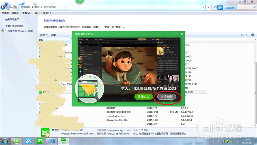The image size is (257, 145).
Task: Minimize the 爱奇艺PPS uninstall dialog
Action: point(176,34)
